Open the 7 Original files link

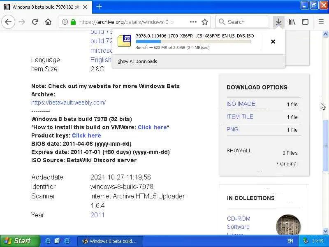pyautogui.click(x=287, y=164)
